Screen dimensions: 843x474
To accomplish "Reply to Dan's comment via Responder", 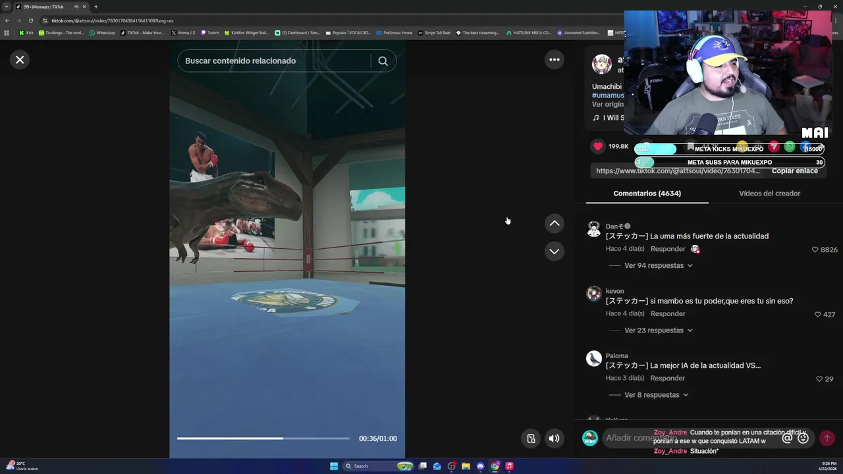I will point(668,249).
